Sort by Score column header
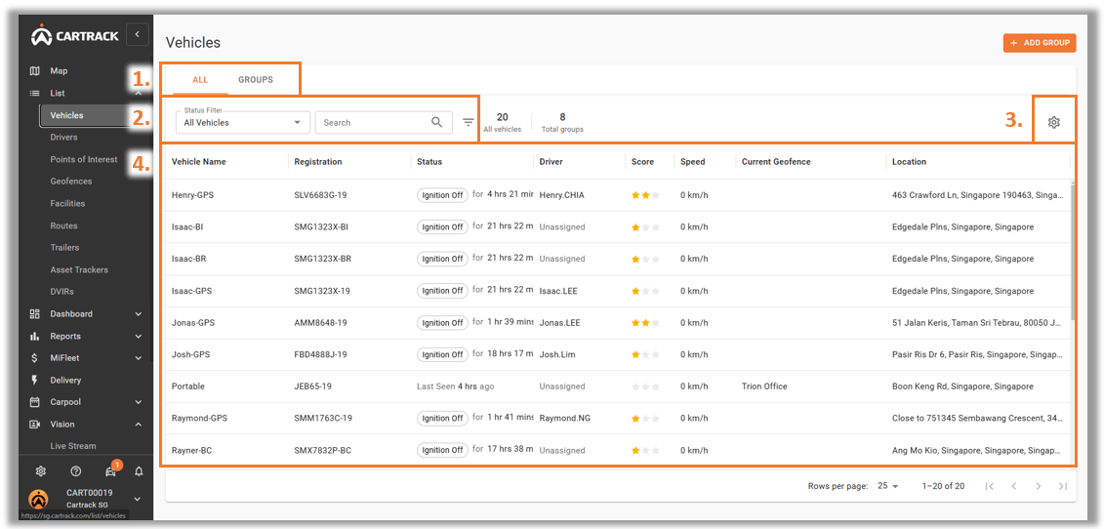Viewport: 1104px width, 529px height. [x=643, y=162]
